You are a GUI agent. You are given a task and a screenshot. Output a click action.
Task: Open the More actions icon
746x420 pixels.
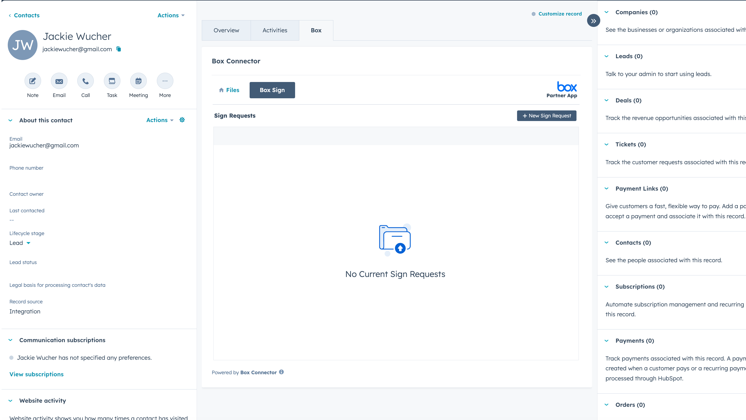[165, 81]
